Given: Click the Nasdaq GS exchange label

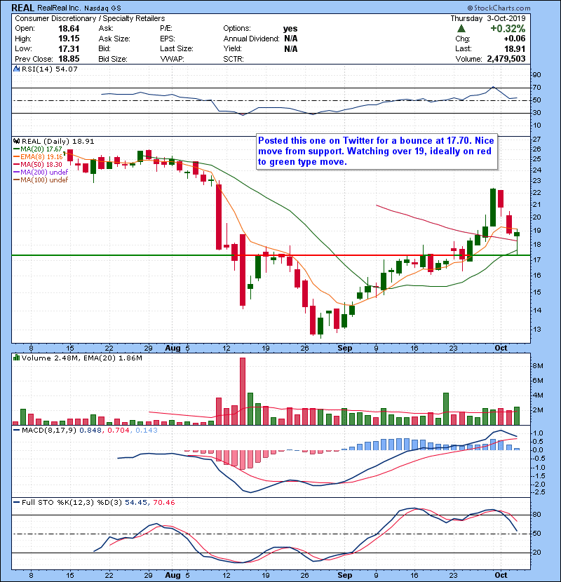Looking at the screenshot, I should 102,8.
